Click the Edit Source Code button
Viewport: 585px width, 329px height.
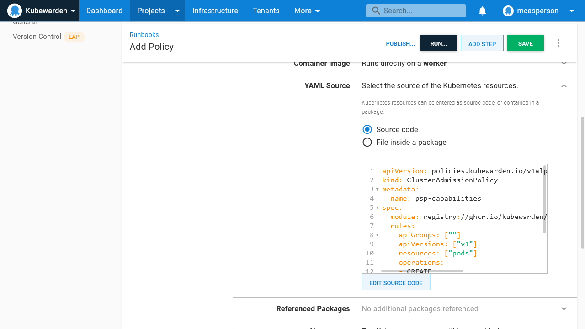tap(396, 283)
